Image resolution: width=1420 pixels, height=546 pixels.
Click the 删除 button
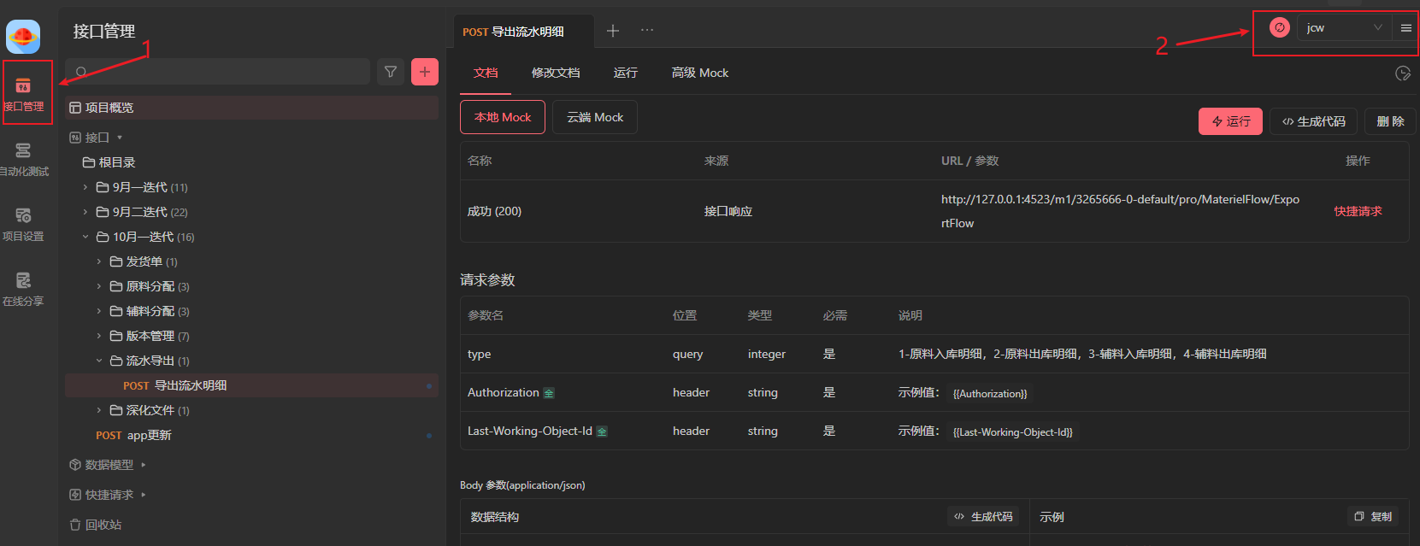pos(1390,121)
